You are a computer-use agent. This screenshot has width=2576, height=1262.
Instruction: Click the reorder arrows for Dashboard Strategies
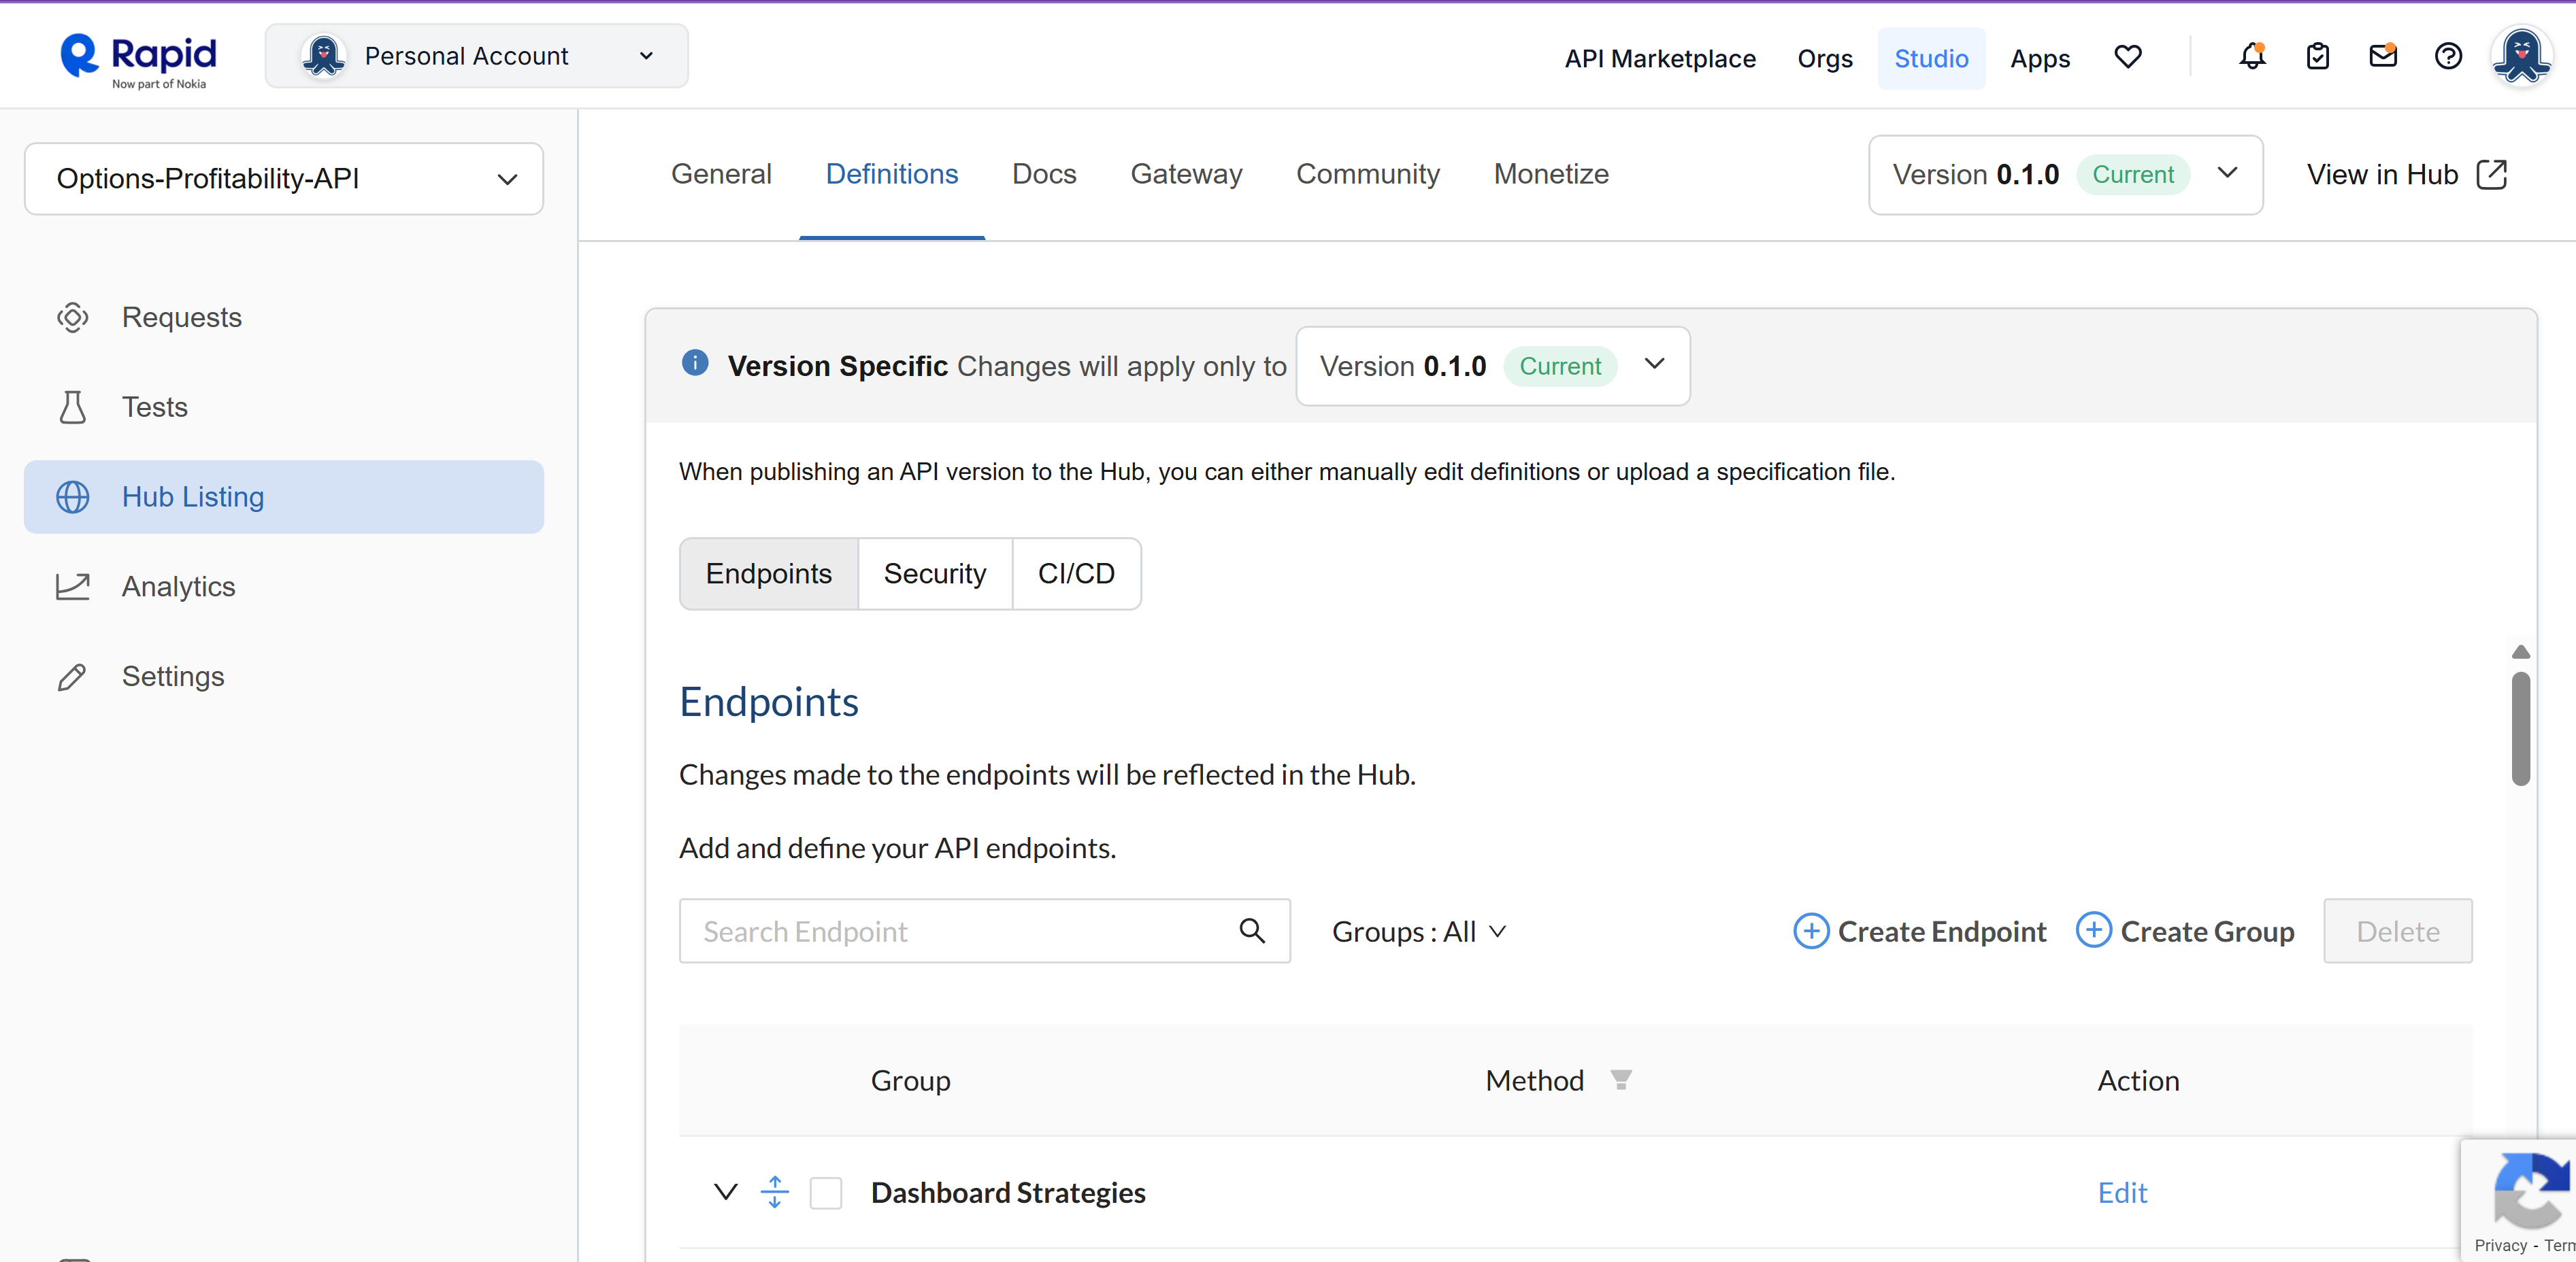[775, 1192]
